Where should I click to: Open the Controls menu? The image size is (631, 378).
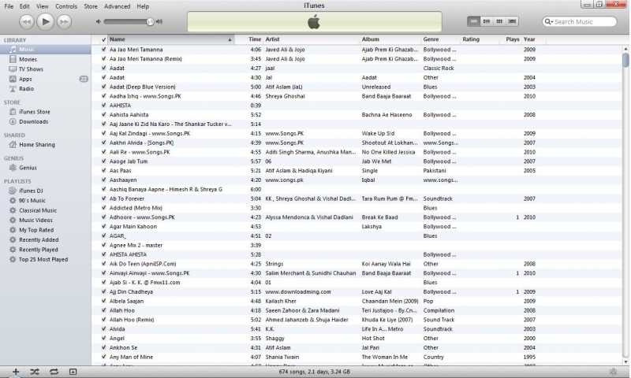point(66,6)
